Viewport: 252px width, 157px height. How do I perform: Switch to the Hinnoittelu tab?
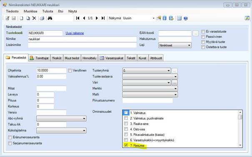pyautogui.click(x=89, y=58)
